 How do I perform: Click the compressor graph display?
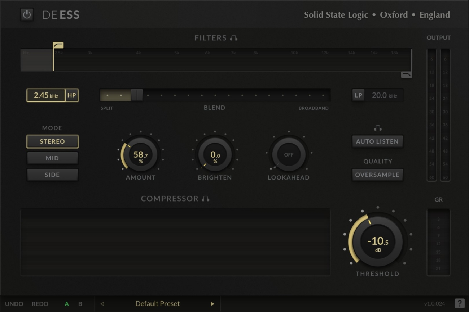point(175,242)
